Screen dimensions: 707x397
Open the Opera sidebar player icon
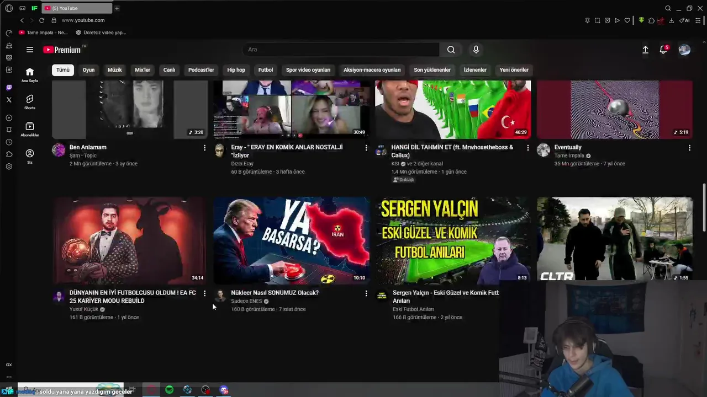(x=9, y=118)
